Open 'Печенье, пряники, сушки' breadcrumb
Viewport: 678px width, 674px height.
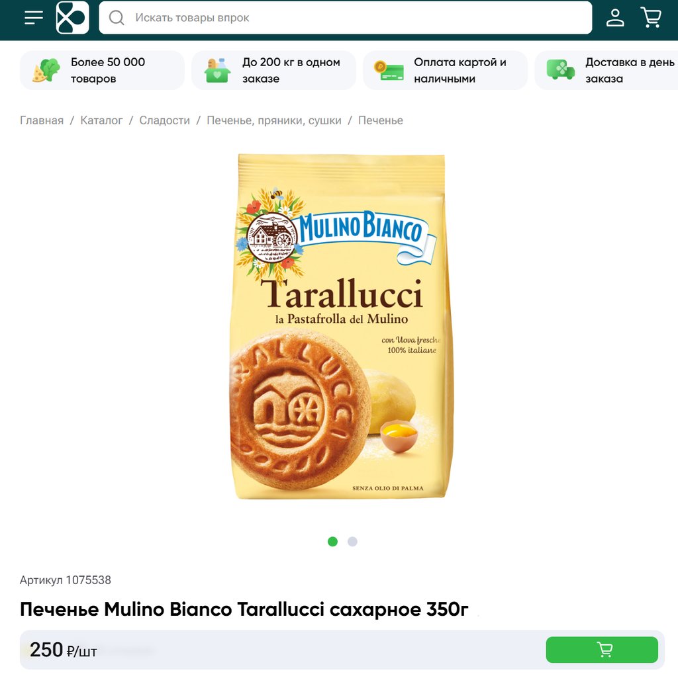[x=273, y=120]
